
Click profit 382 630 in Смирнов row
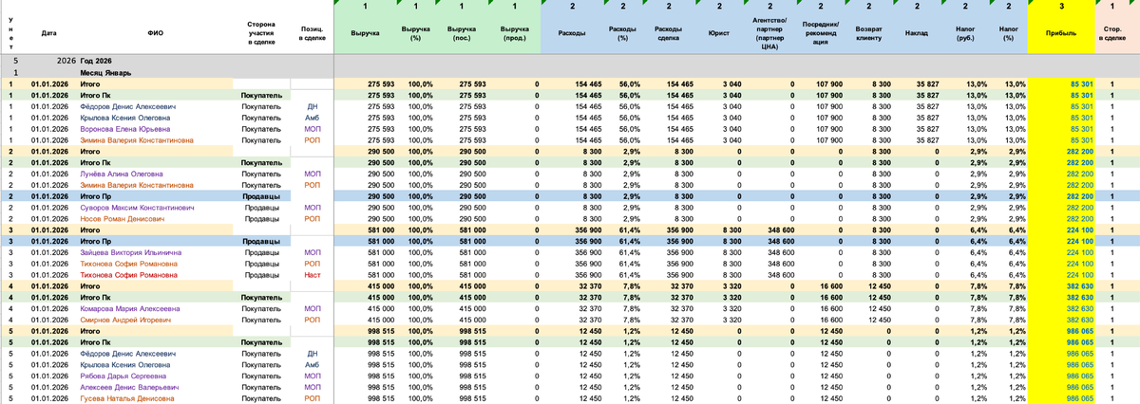1079,320
